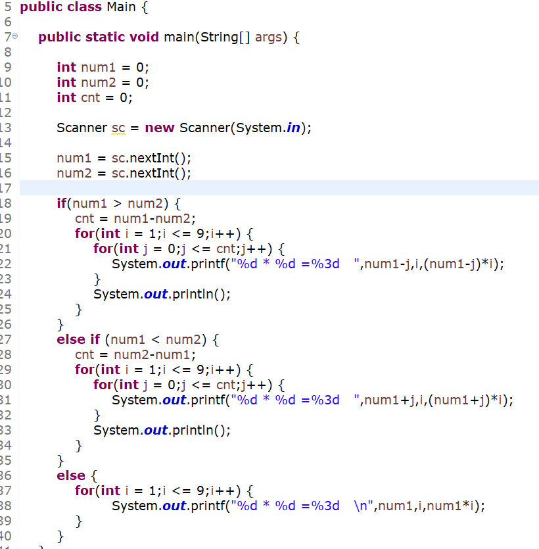
Task: Click the closing brace on line 40
Action: click(x=60, y=537)
